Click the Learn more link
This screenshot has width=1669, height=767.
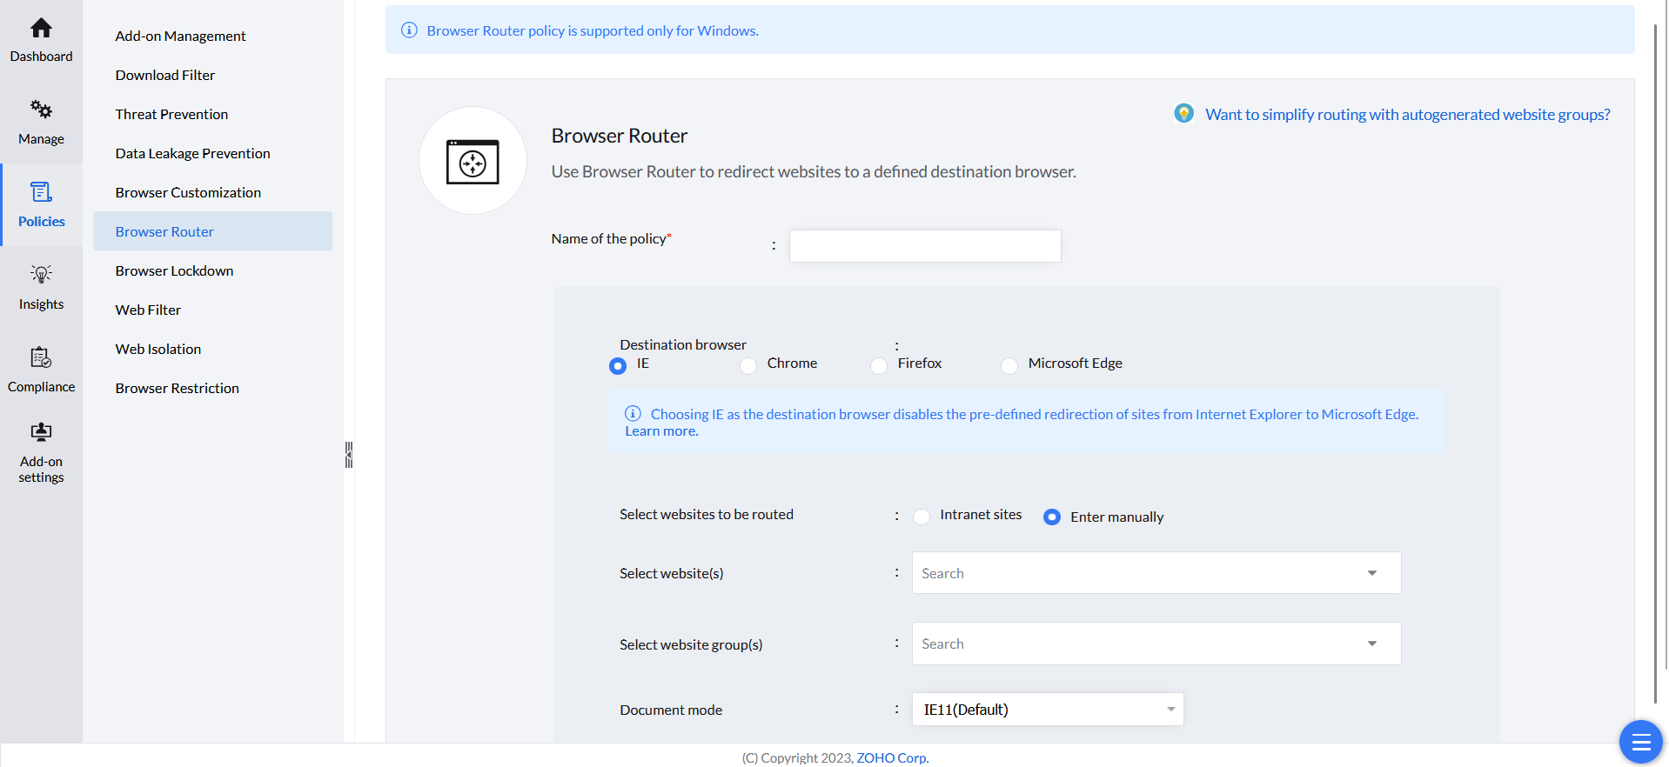point(661,431)
